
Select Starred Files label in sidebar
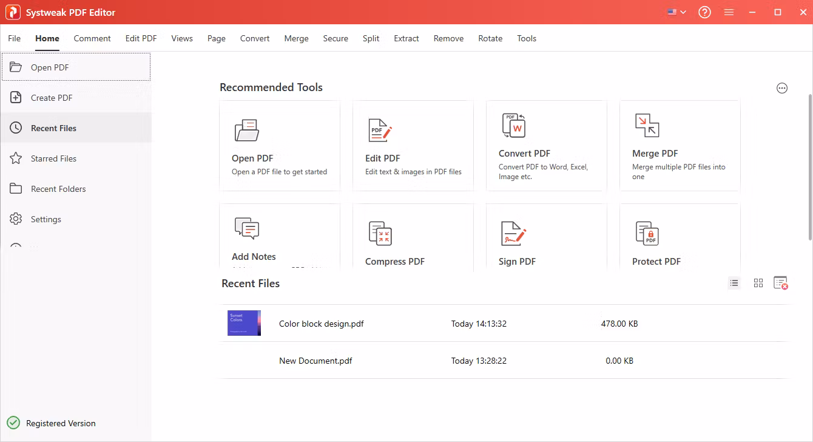click(53, 158)
